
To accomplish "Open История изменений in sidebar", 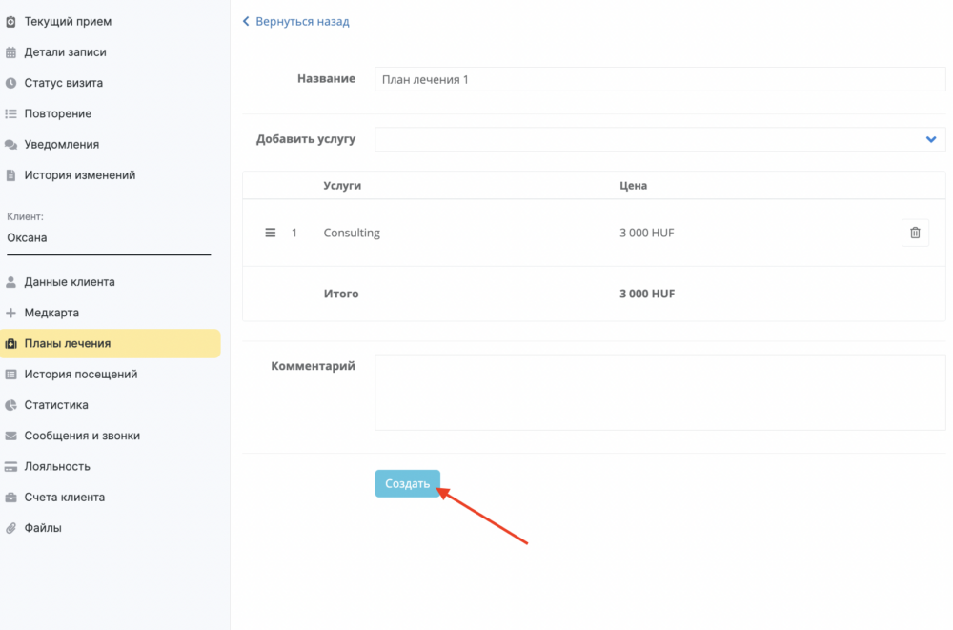I will (79, 175).
